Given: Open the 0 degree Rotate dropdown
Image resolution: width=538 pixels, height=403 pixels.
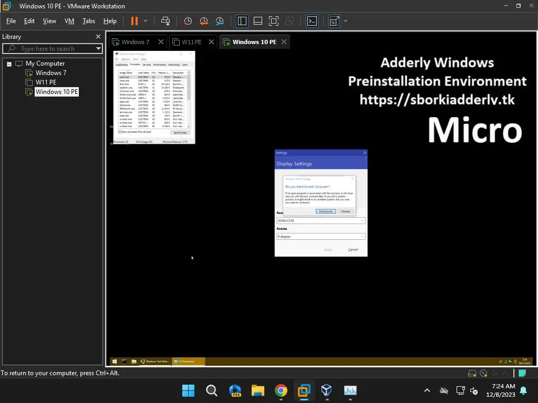Looking at the screenshot, I should pos(321,237).
